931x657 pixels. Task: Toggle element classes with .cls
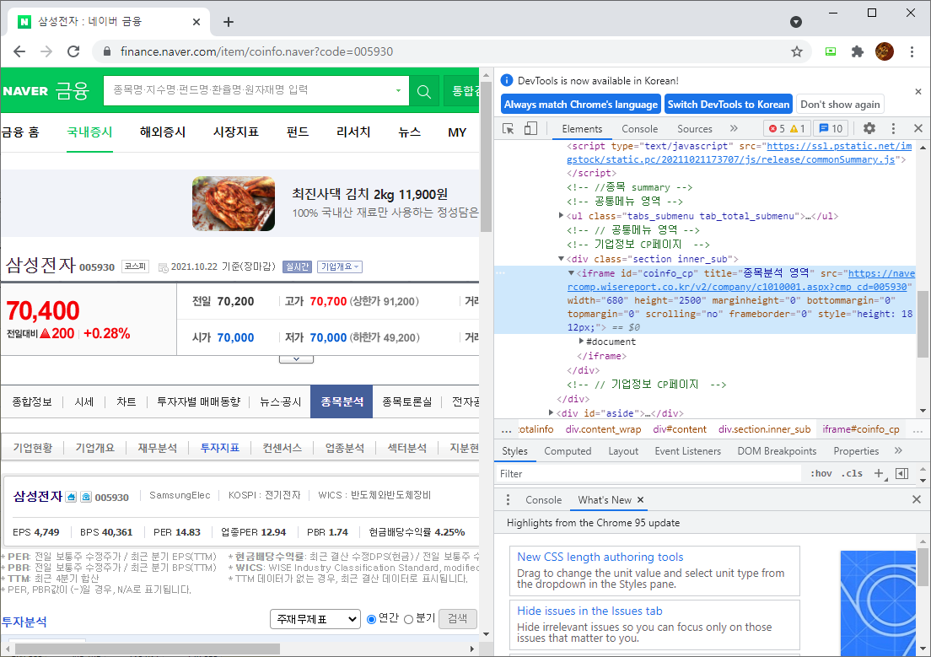tap(852, 473)
